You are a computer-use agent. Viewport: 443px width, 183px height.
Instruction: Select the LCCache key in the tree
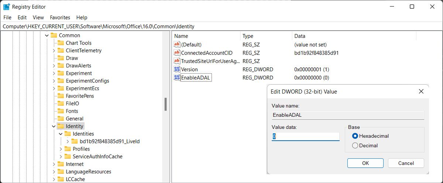point(75,179)
